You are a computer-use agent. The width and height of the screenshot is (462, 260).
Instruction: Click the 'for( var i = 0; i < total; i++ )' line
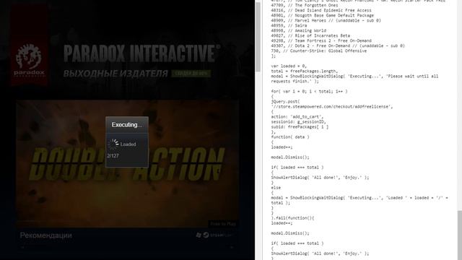click(309, 92)
